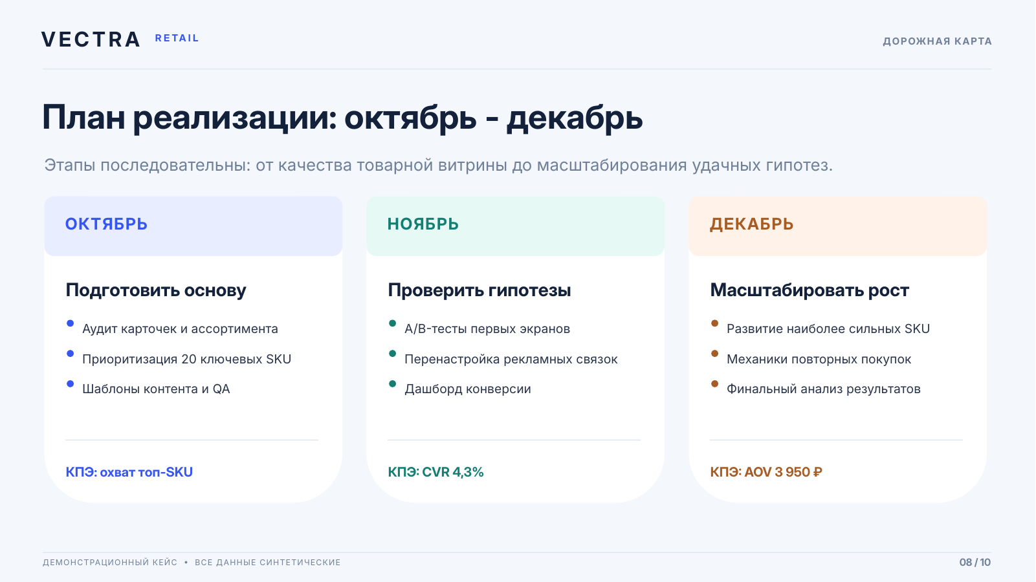Click the item Перенастройка рекламных связок
Viewport: 1036px width, 582px height.
coord(511,359)
